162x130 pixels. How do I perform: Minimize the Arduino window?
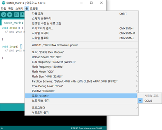[x=82, y=3]
